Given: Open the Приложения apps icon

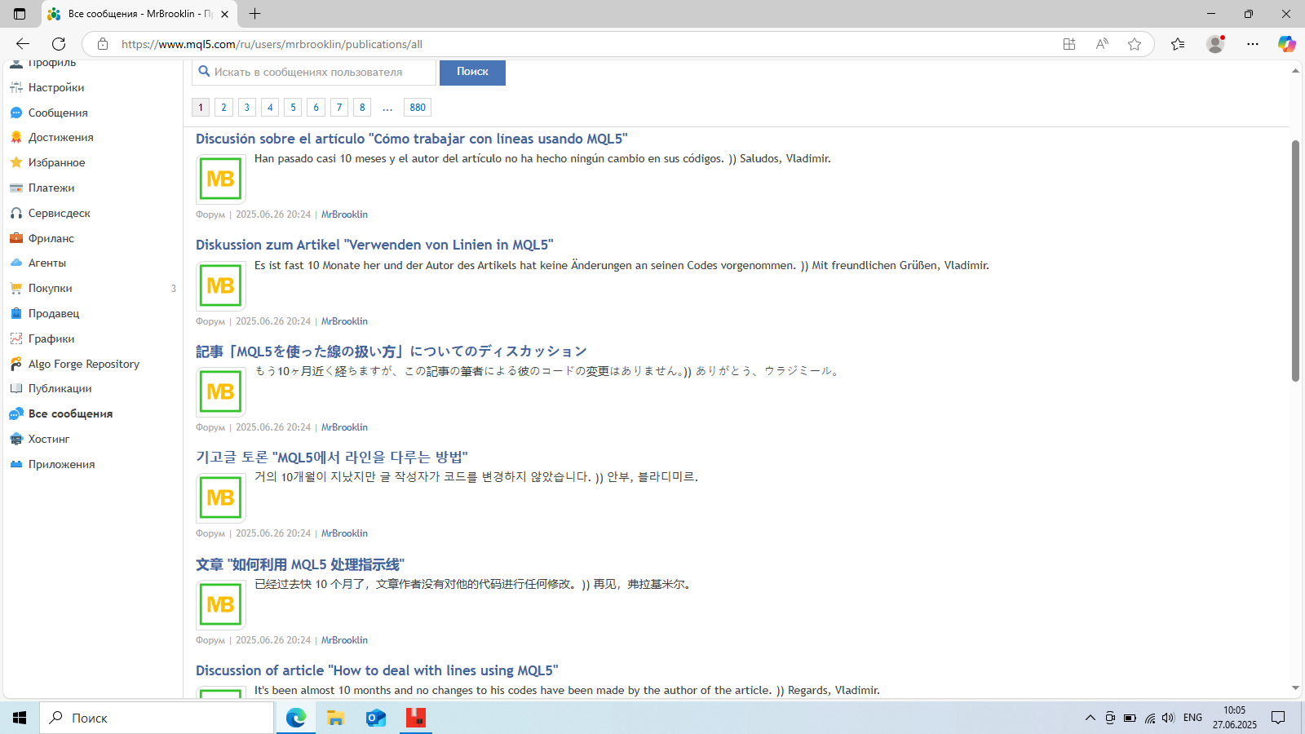Looking at the screenshot, I should coord(16,464).
